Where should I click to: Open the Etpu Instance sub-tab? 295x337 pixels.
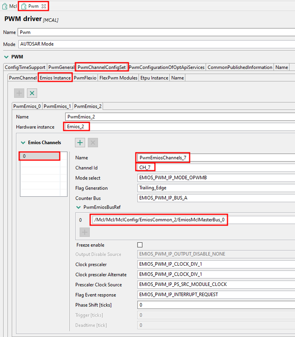[154, 78]
